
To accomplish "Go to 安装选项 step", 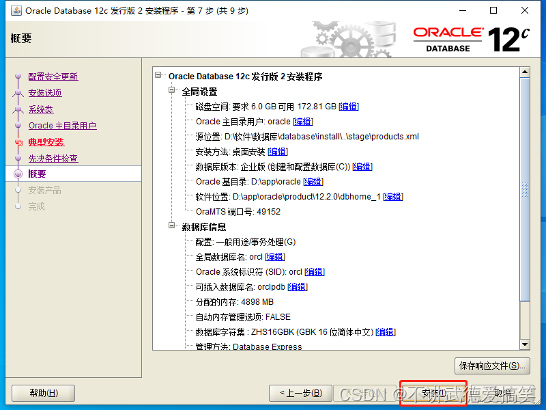I will pyautogui.click(x=45, y=93).
